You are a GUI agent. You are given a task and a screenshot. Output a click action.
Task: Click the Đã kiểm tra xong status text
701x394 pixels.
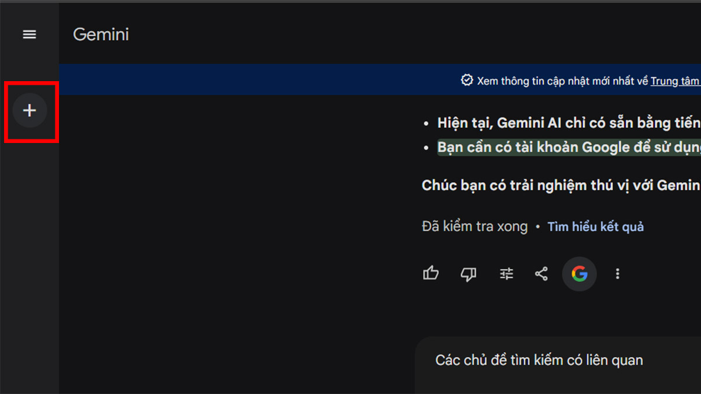click(475, 226)
